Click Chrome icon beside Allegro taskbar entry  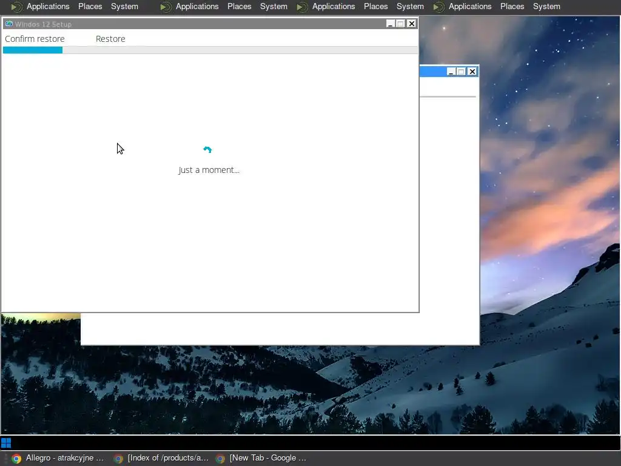point(16,459)
